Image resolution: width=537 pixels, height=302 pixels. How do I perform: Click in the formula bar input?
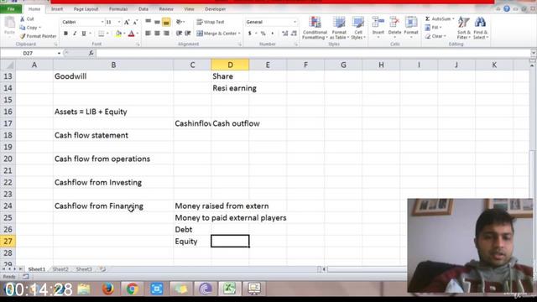pos(313,53)
